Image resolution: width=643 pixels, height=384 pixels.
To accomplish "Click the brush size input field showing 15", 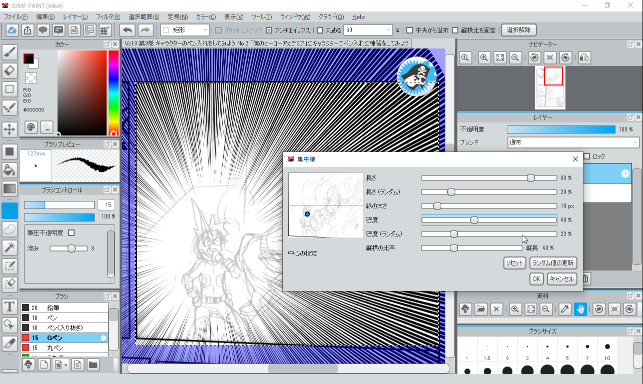I will pyautogui.click(x=106, y=205).
